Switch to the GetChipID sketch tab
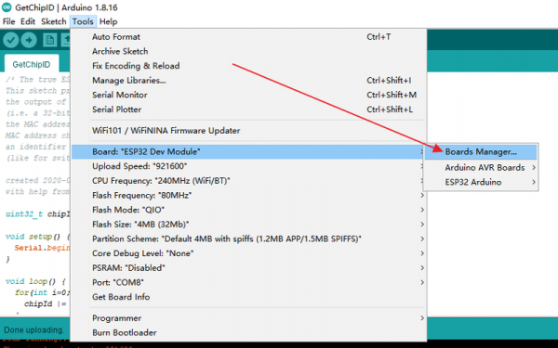 pyautogui.click(x=32, y=65)
